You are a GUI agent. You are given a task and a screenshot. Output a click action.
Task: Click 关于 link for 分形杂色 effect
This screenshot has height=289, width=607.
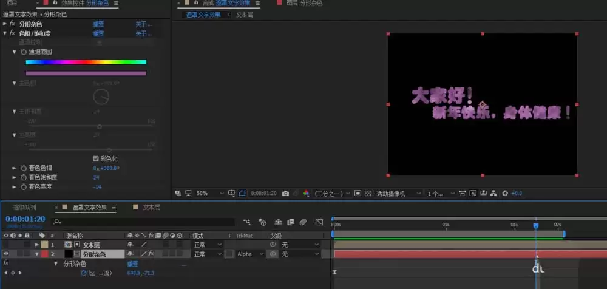point(143,24)
